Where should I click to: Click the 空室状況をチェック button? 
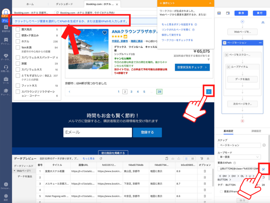point(192,67)
